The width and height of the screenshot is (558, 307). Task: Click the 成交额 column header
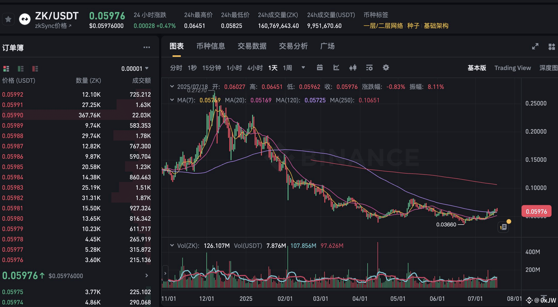point(142,81)
